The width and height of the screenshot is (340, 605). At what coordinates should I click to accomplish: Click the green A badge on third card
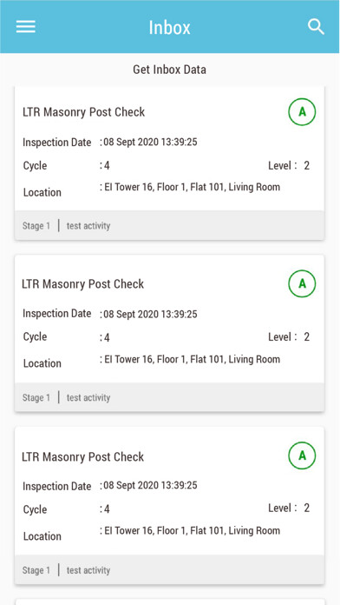pyautogui.click(x=302, y=455)
